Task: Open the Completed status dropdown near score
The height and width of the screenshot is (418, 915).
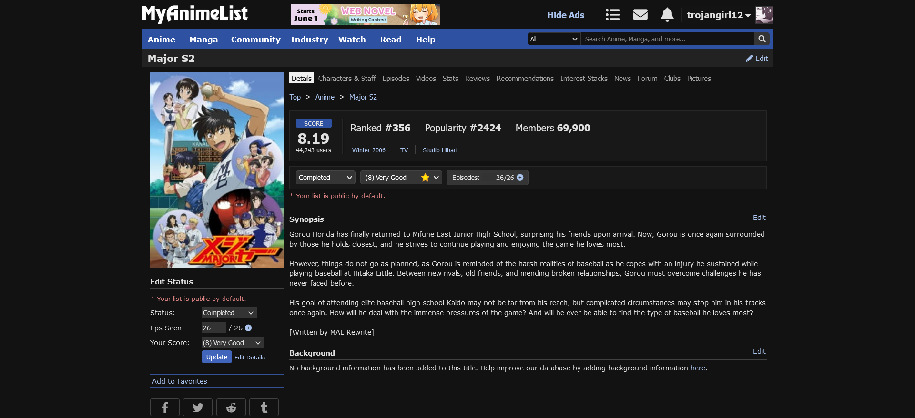Action: 326,178
